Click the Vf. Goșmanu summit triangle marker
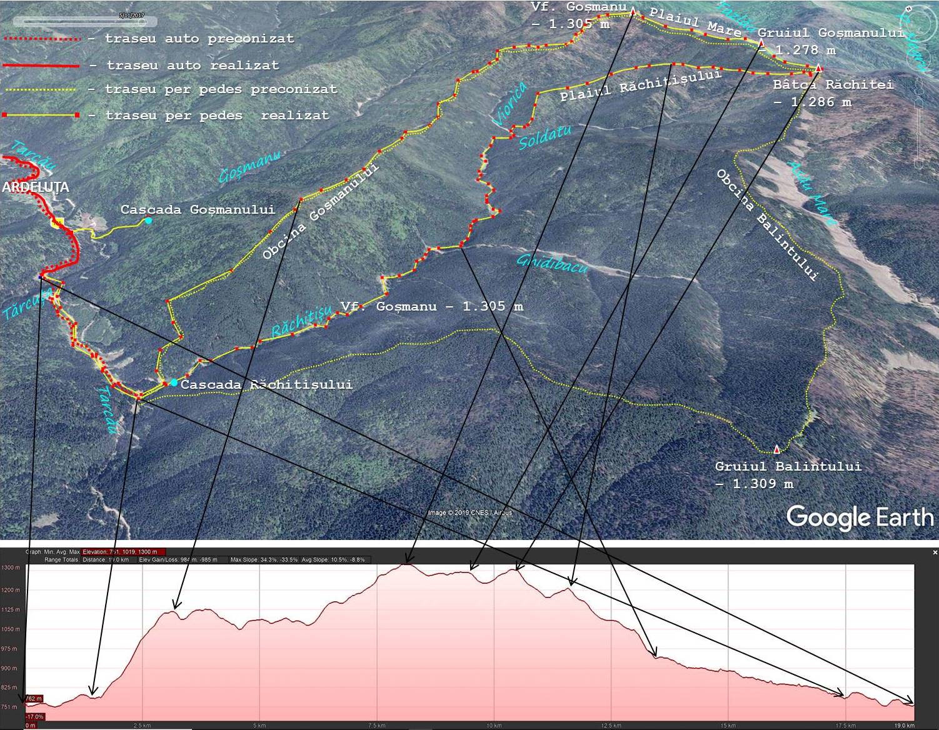The width and height of the screenshot is (939, 730). tap(633, 11)
